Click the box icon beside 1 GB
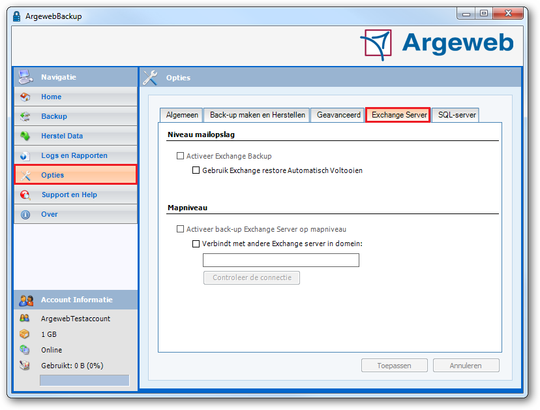The height and width of the screenshot is (410, 540). 24,334
